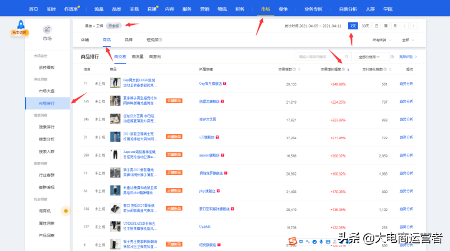Viewport: 450px width, 251px height.
Task: Switch to 店铺 tab
Action: click(x=85, y=40)
